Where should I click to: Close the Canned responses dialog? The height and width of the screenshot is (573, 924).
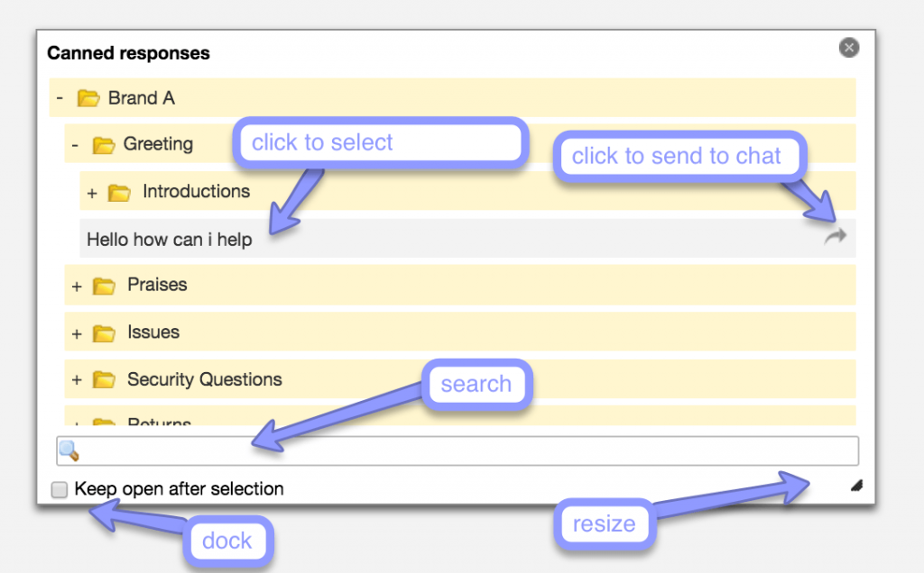[848, 48]
